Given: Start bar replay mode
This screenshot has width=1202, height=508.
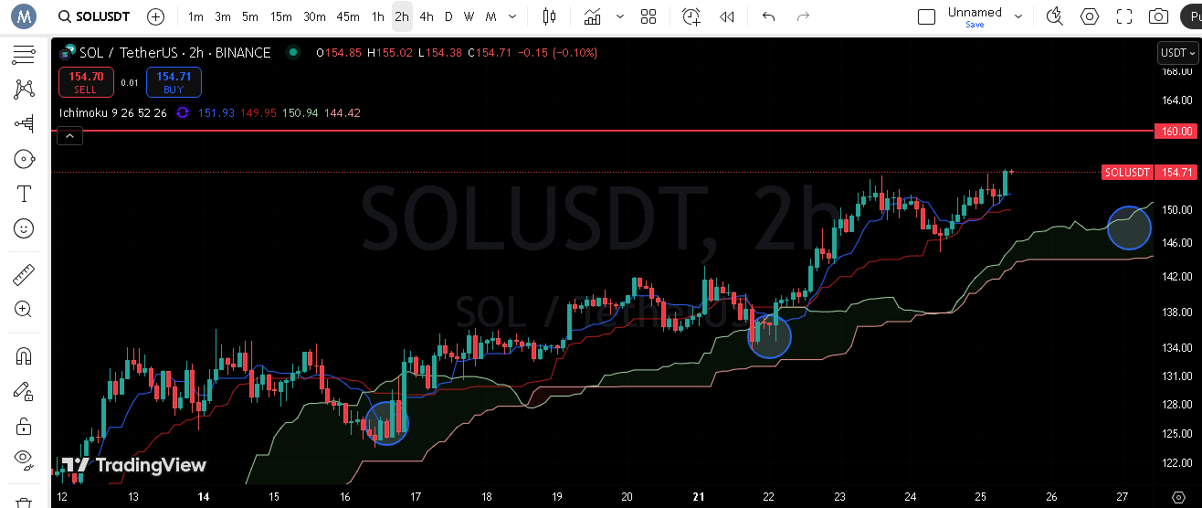Looking at the screenshot, I should click(727, 16).
